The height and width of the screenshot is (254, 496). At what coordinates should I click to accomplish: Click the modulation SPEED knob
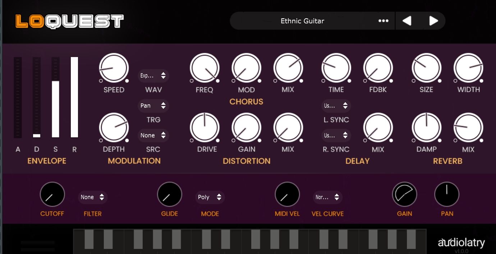click(x=114, y=68)
